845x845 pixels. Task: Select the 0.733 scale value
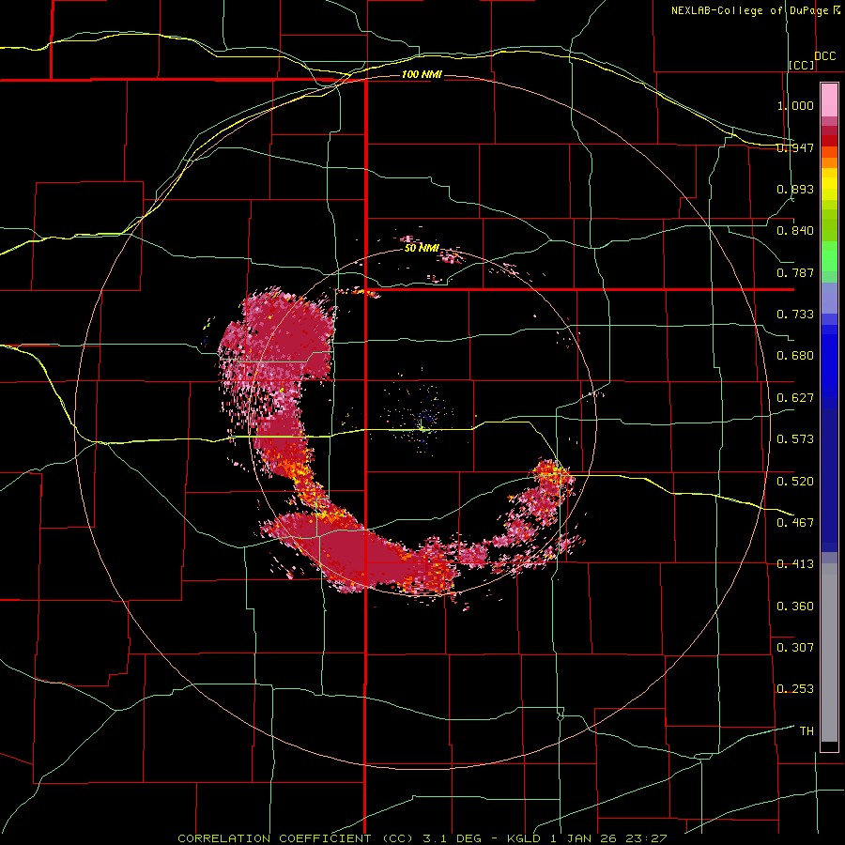[x=795, y=315]
